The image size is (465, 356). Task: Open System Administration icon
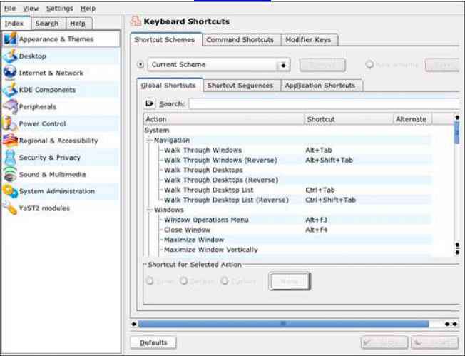click(x=9, y=191)
